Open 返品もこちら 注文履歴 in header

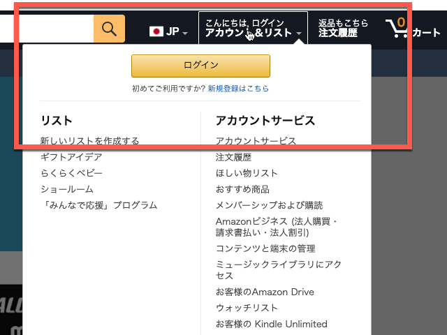(343, 28)
